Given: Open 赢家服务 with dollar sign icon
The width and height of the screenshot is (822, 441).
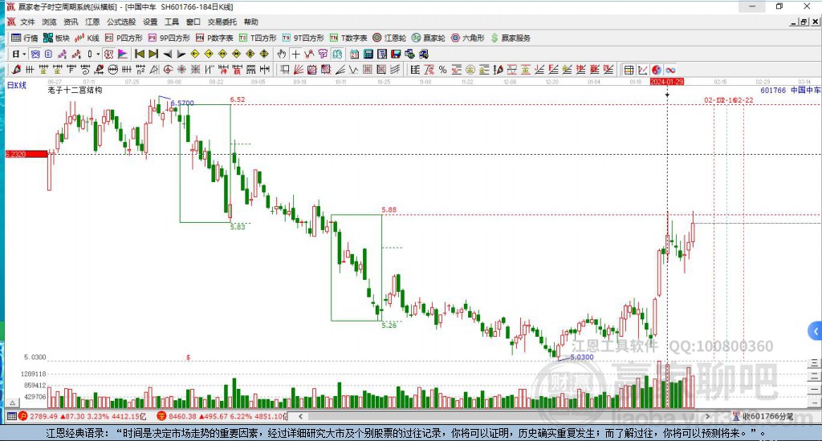Looking at the screenshot, I should [511, 38].
